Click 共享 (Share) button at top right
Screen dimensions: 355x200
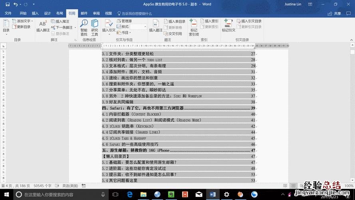click(x=337, y=13)
